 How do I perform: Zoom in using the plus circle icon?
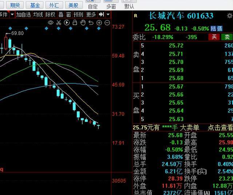[x=99, y=23]
